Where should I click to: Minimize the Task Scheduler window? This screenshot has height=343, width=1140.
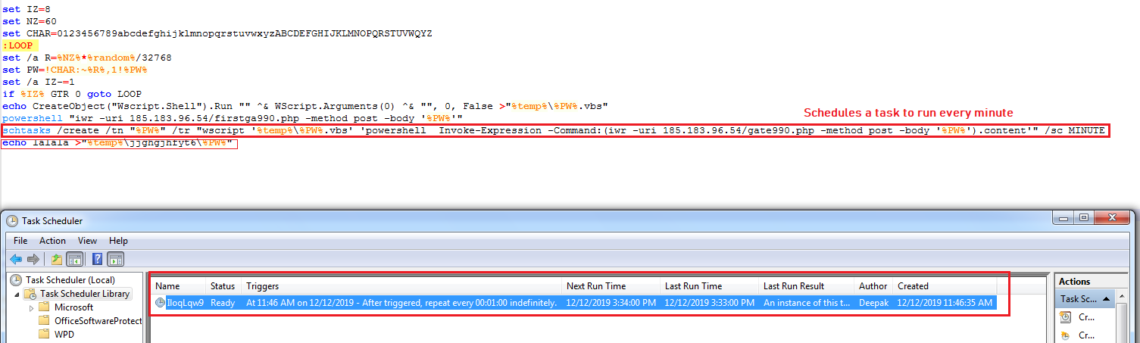pos(1063,217)
